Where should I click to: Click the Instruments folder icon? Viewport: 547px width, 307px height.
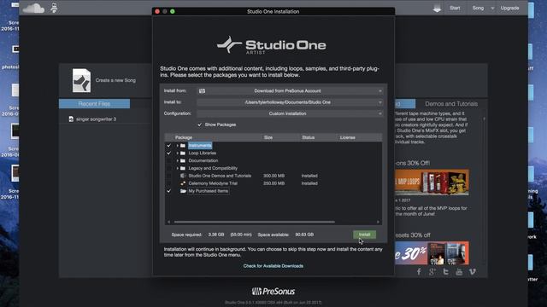183,146
